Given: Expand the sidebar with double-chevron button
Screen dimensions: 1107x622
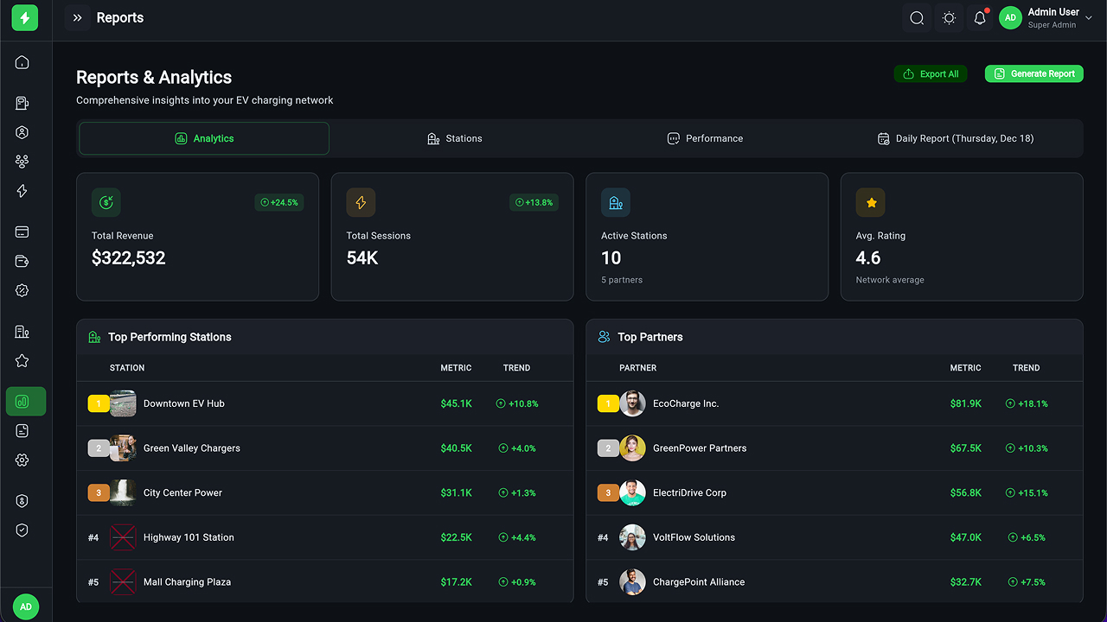Looking at the screenshot, I should [77, 18].
